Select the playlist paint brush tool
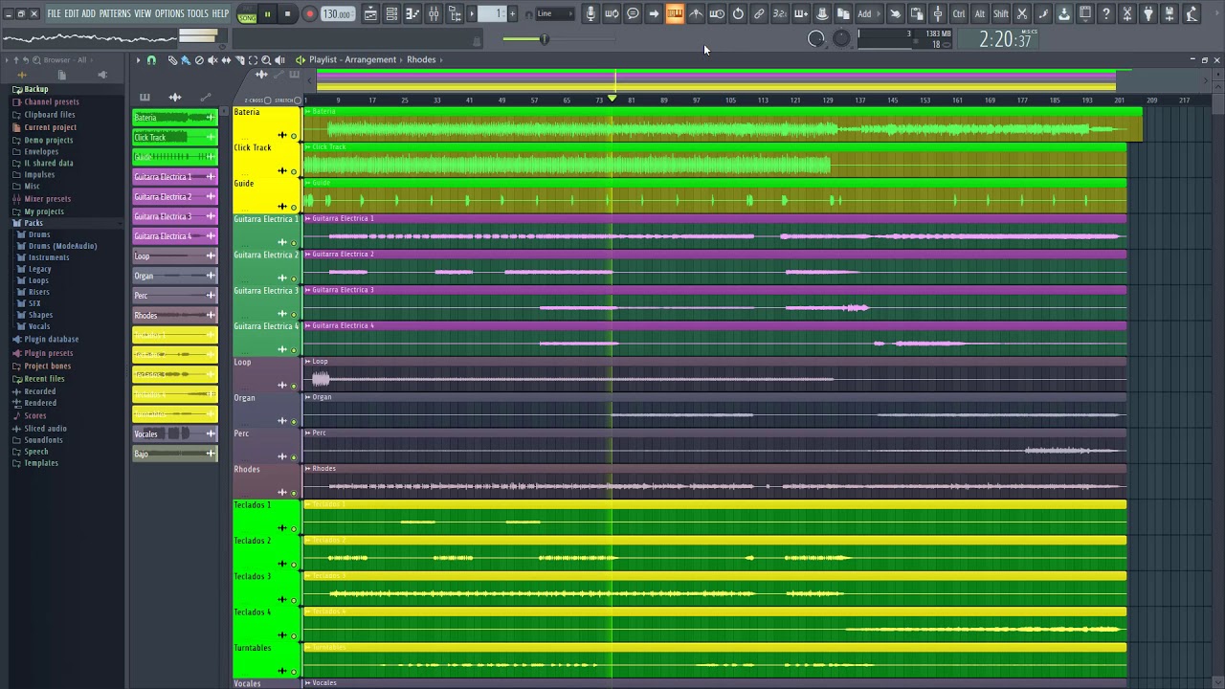 (186, 60)
